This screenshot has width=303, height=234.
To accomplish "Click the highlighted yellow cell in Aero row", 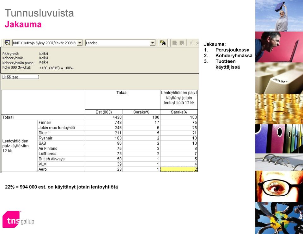I will [179, 169].
